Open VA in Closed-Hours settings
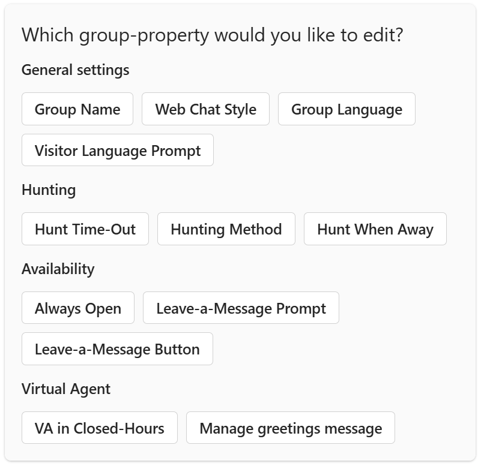 (99, 428)
